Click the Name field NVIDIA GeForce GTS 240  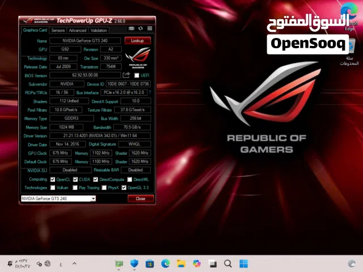coord(85,41)
